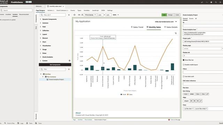Set item sizing to One
Viewport: 223px width, 125px height.
coord(203,94)
